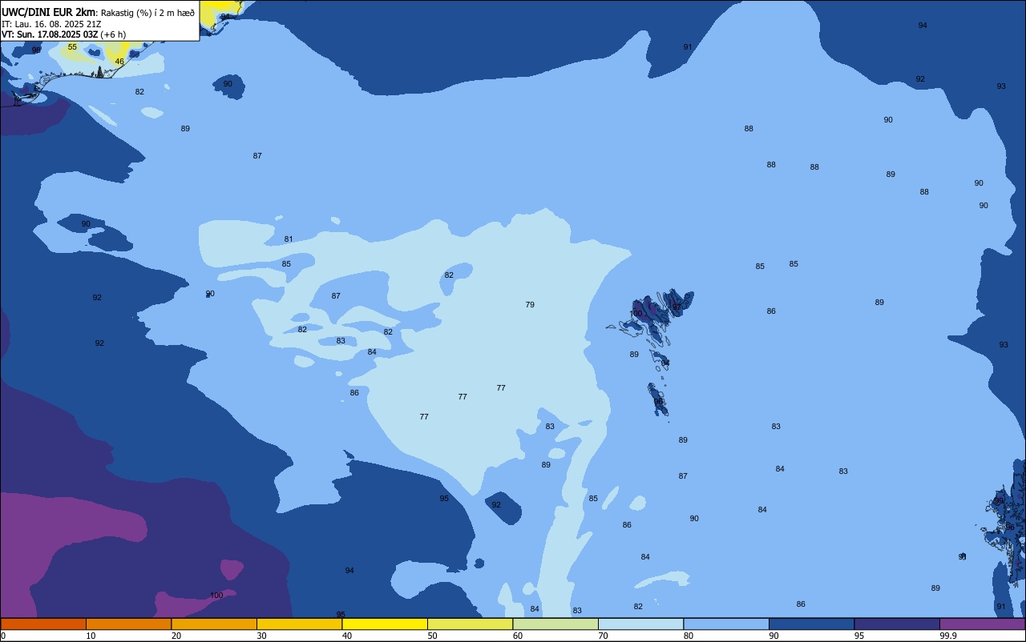Screen dimensions: 1026x642
Task: Click the 'IT: Lau. 16. 08. 2025 21Z' line
Action: (x=51, y=24)
